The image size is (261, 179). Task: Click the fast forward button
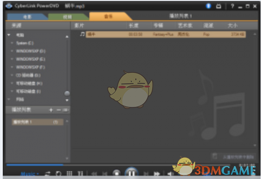[x=157, y=174]
